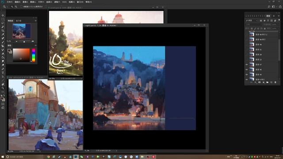283x159 pixels.
Task: Add a new adjustment layer icon
Action: point(264,82)
